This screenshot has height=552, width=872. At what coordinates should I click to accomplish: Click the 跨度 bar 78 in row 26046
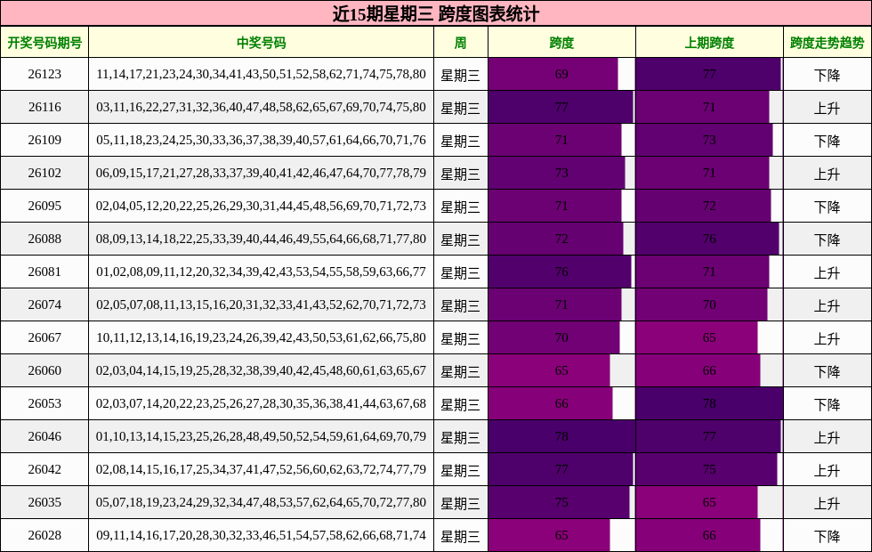pyautogui.click(x=561, y=436)
